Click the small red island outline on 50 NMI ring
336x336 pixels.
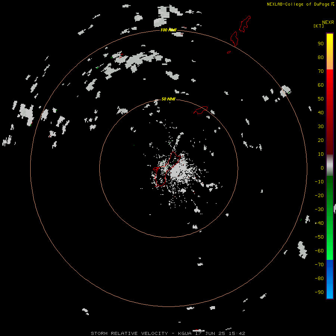(200, 110)
